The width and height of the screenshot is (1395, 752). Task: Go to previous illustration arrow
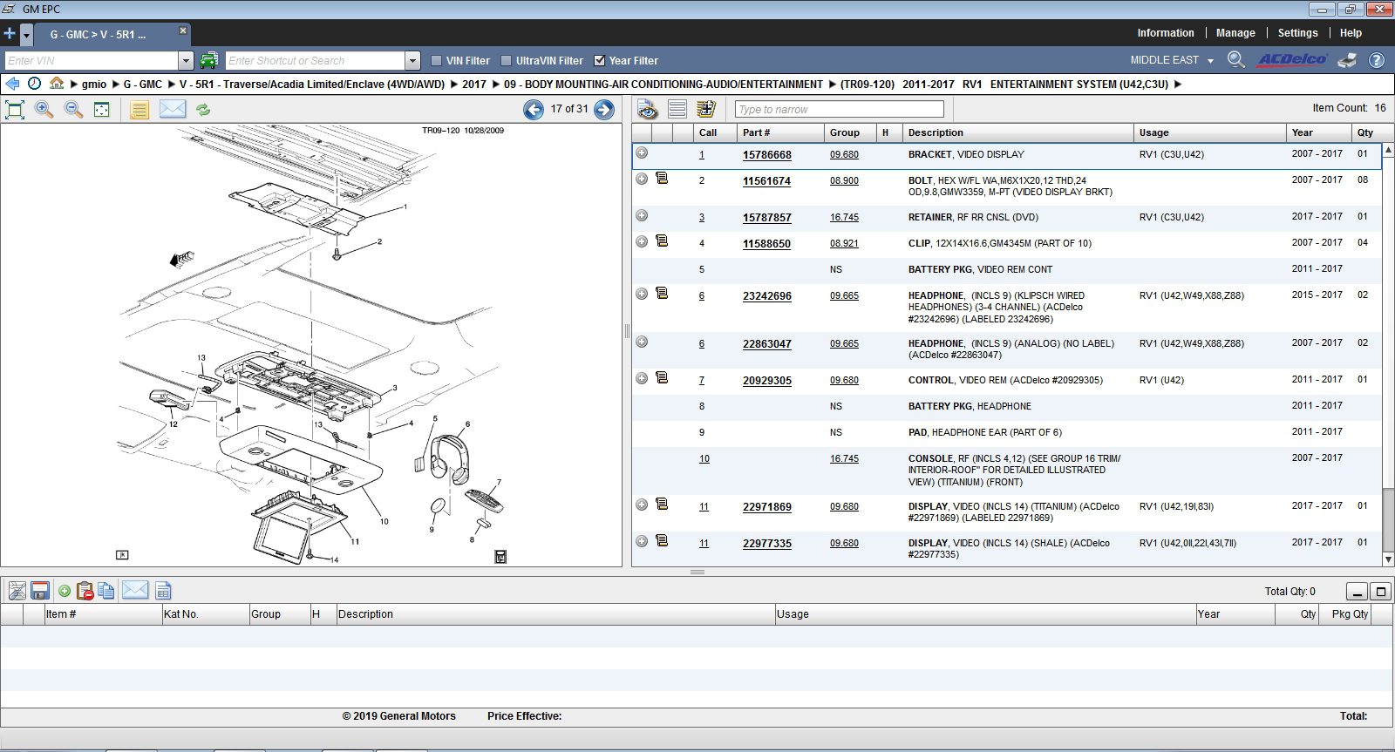tap(533, 109)
